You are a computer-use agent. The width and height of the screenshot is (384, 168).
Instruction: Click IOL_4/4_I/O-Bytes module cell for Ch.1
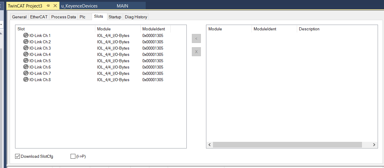[113, 35]
